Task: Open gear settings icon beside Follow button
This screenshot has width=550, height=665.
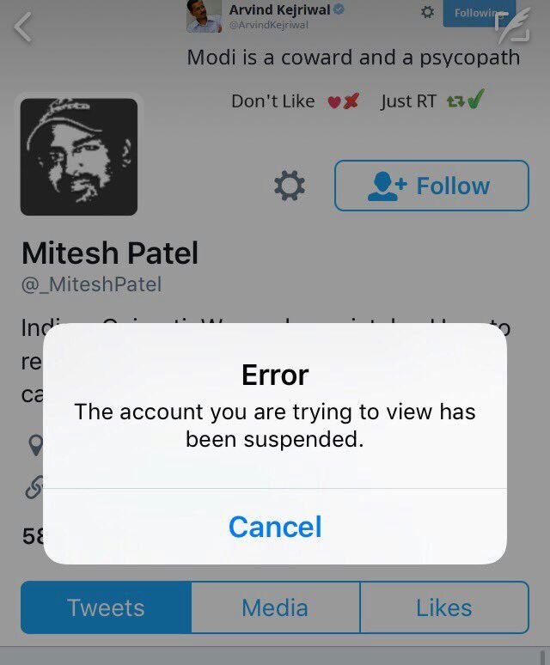Action: point(290,186)
